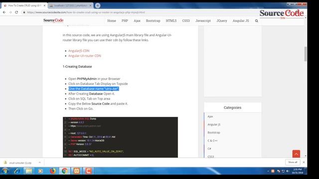Click 'Then Click on Go.' line
This screenshot has height=179, width=319.
pos(81,108)
